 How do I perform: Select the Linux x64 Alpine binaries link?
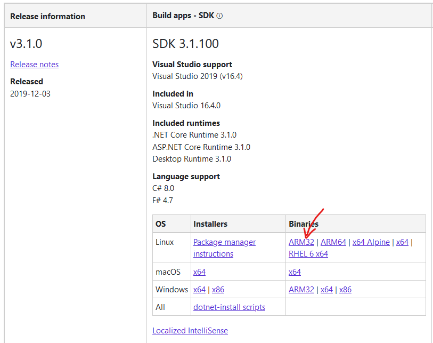point(371,242)
